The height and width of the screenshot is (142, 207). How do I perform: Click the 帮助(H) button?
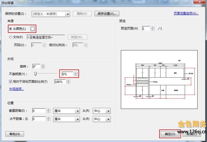pyautogui.click(x=15, y=134)
